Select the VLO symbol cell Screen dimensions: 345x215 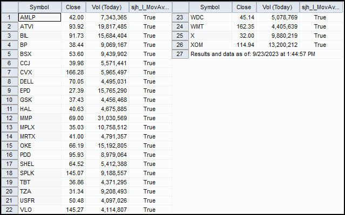point(39,210)
